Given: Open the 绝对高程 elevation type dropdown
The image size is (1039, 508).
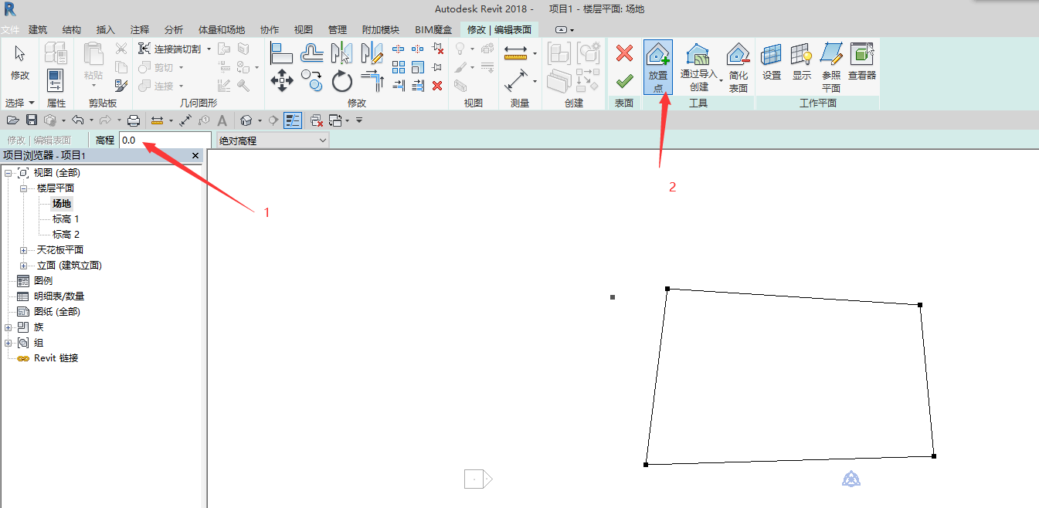Looking at the screenshot, I should click(272, 141).
